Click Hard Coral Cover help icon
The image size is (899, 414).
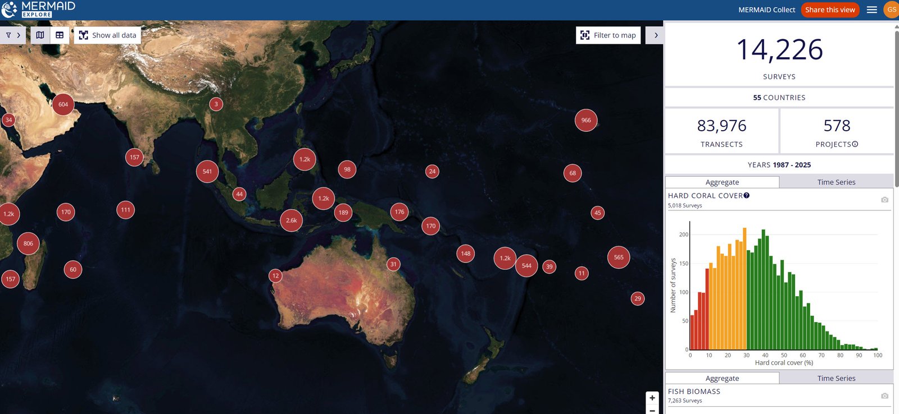pyautogui.click(x=747, y=195)
